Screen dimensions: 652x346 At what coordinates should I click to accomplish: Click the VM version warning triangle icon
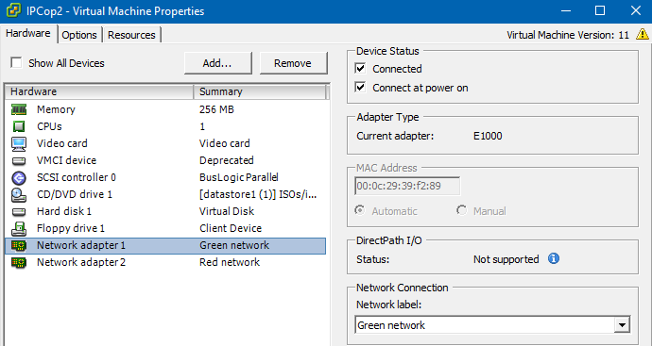[643, 35]
